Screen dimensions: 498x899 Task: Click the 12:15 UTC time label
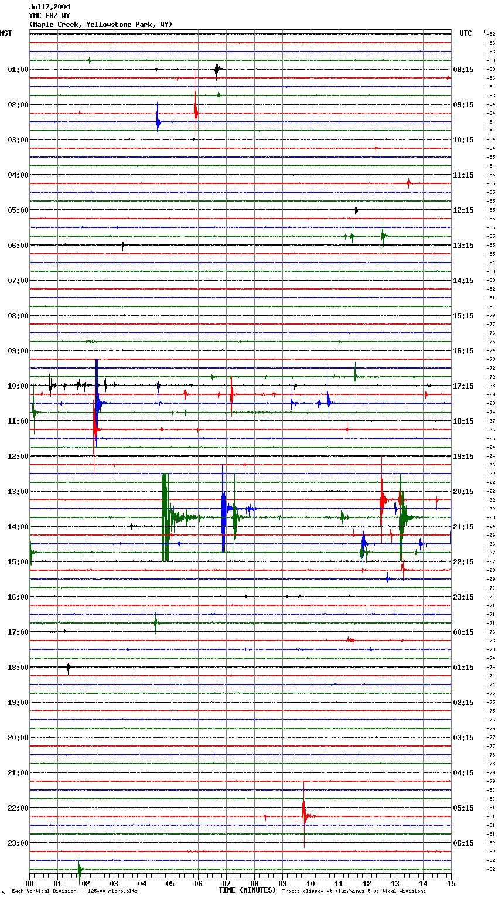click(463, 210)
